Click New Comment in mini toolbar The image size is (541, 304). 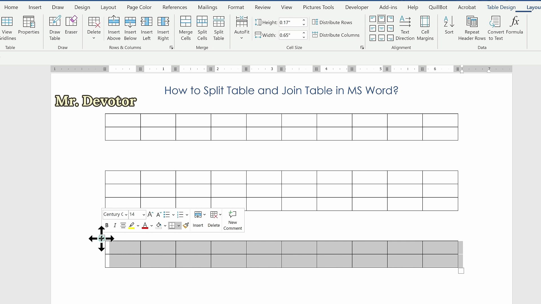[232, 221]
